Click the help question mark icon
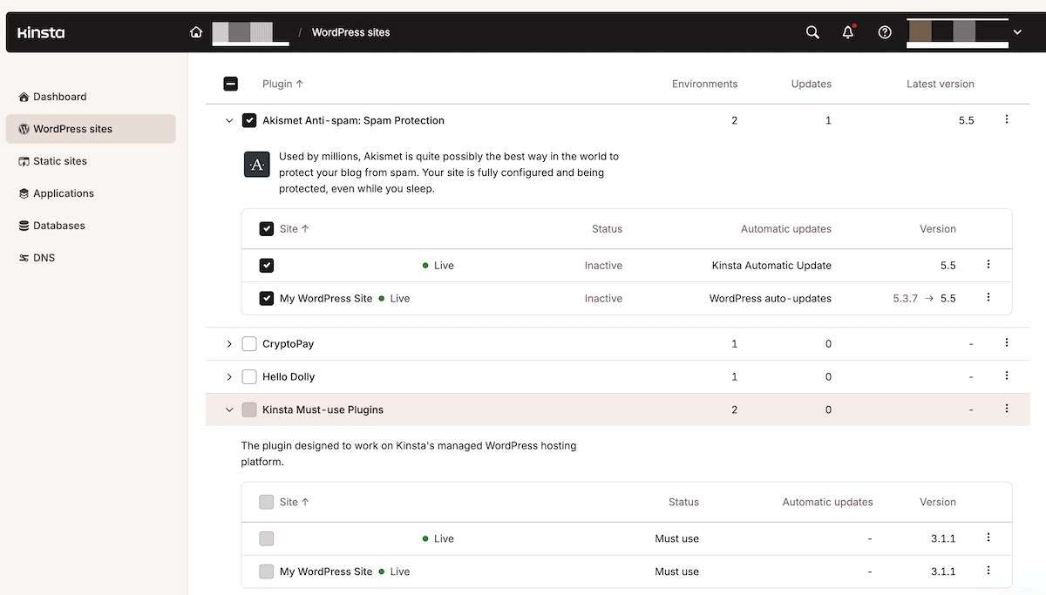1046x595 pixels. pos(885,32)
